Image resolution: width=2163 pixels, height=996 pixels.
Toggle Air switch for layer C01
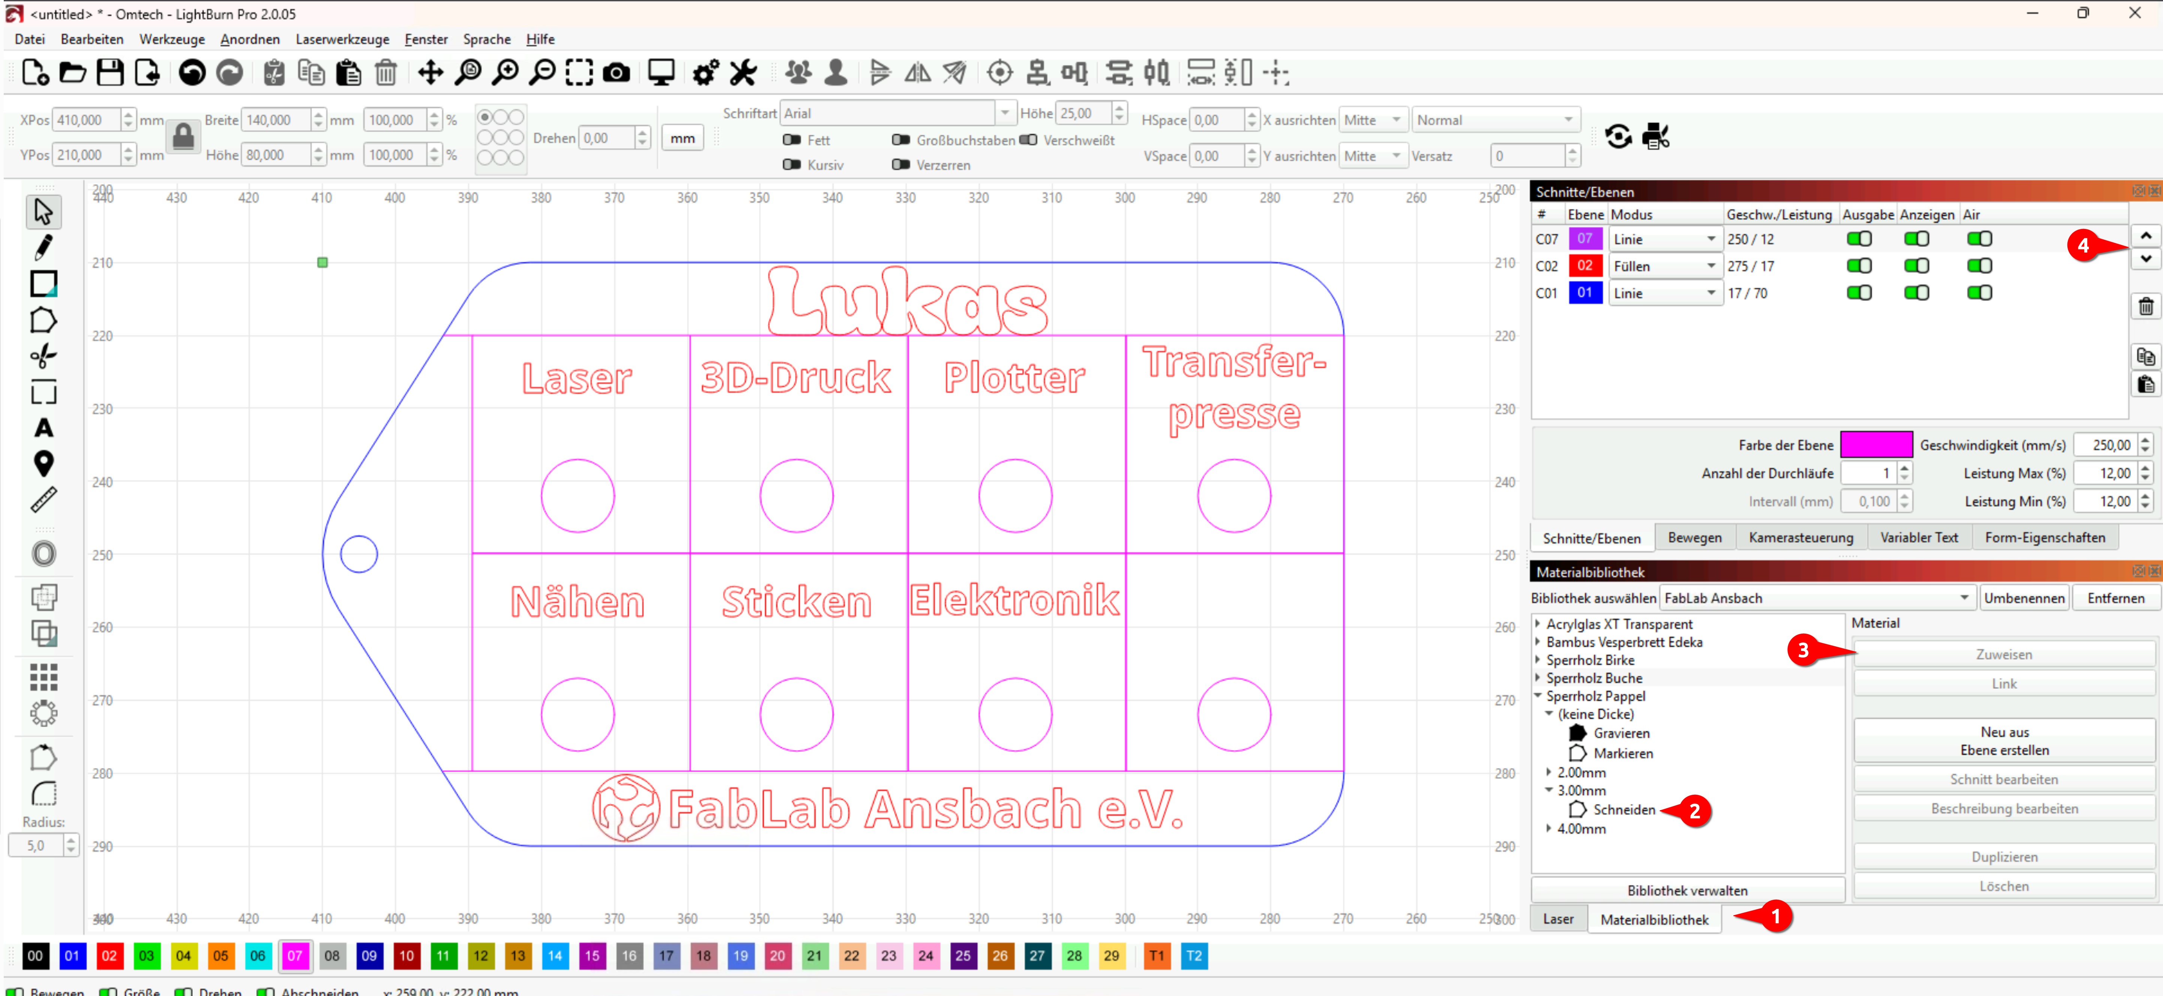(1979, 293)
